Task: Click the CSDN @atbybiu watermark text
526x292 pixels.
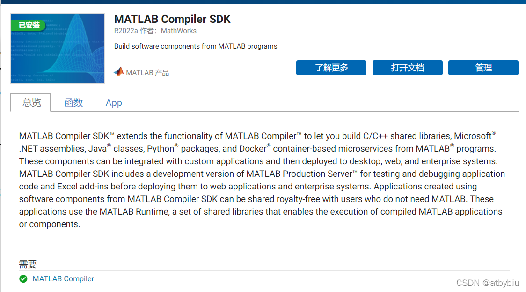Action: click(488, 283)
